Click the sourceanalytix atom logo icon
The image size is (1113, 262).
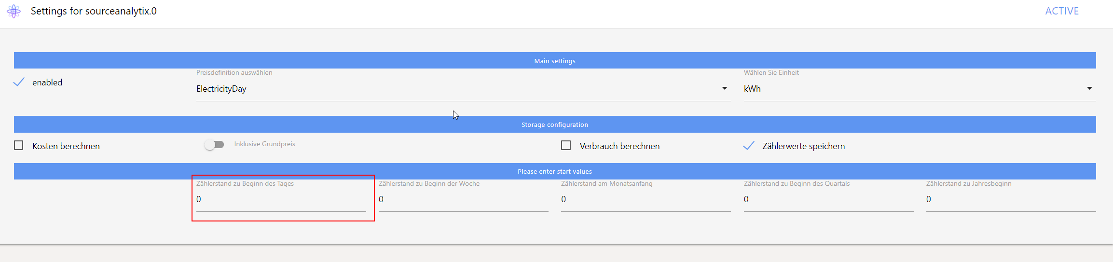tap(14, 11)
